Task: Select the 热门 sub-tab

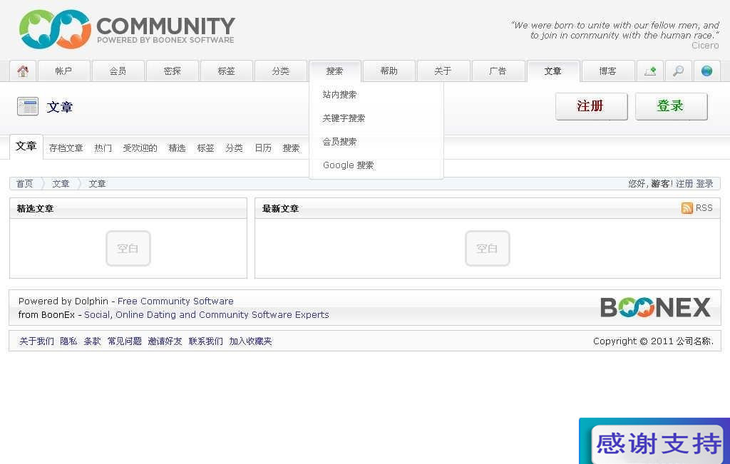Action: tap(103, 148)
